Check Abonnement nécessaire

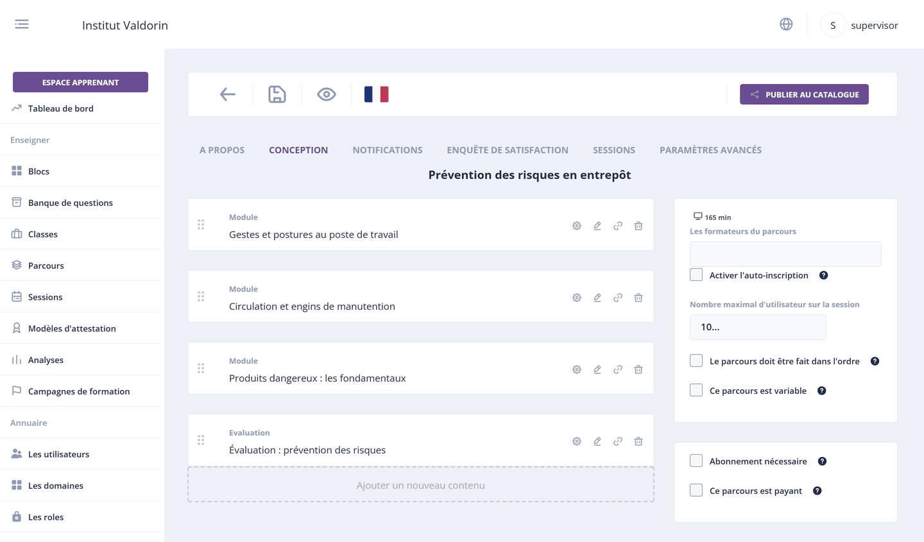coord(696,461)
